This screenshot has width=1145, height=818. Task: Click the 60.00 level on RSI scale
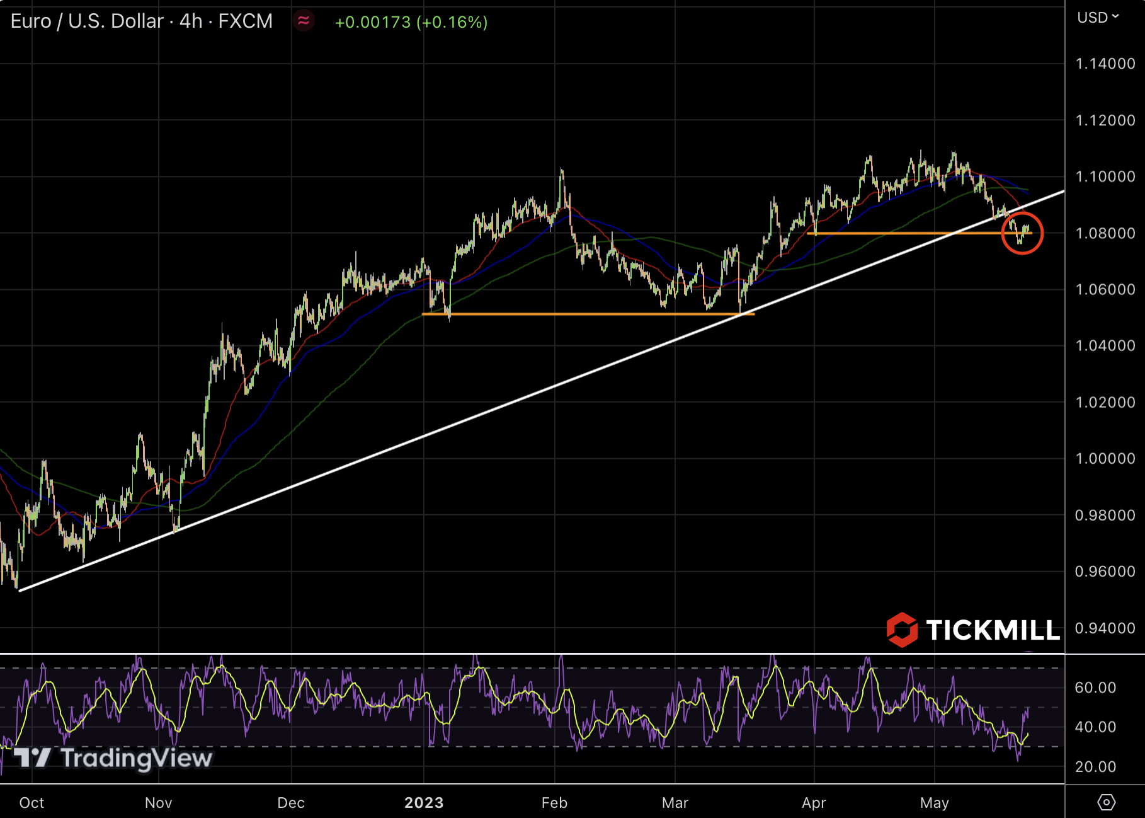point(1095,687)
